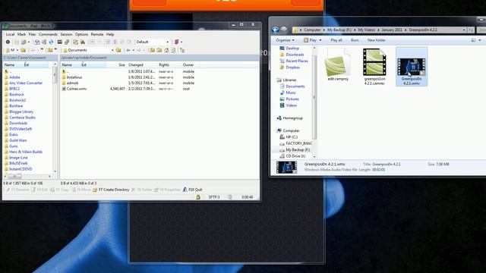This screenshot has width=486, height=273.
Task: Click the Compare Directories icon in WinSCP
Action: pyautogui.click(x=37, y=42)
